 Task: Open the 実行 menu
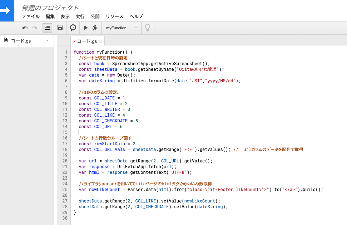click(x=80, y=16)
